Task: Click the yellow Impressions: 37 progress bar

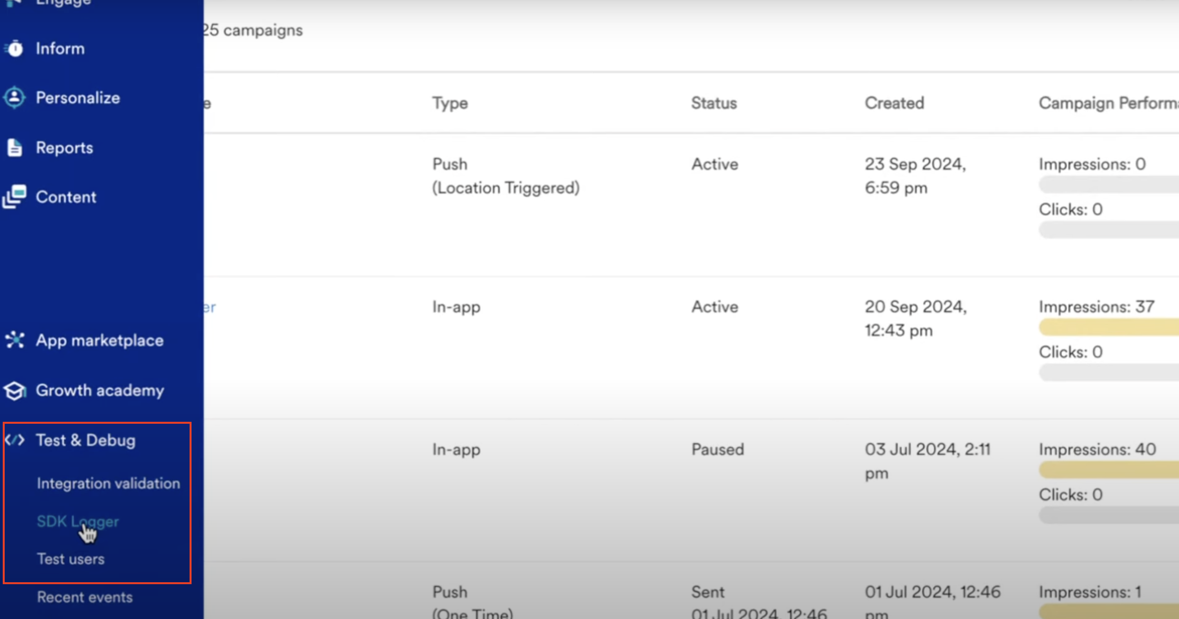Action: pyautogui.click(x=1108, y=327)
